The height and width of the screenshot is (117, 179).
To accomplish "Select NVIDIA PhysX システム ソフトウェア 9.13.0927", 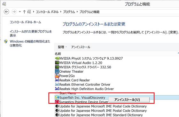I will [x=91, y=58].
